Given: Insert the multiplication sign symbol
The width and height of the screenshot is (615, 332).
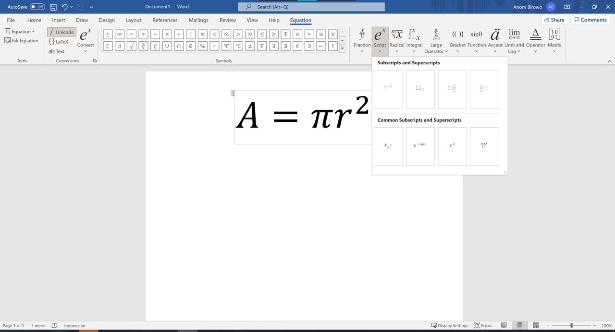Looking at the screenshot, I should [x=167, y=34].
